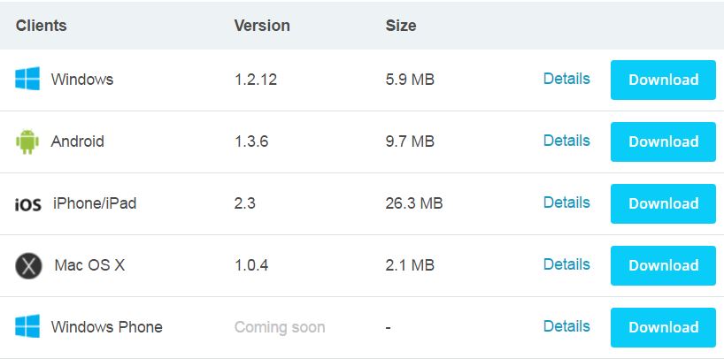This screenshot has width=724, height=359.
Task: Click Download button for Windows Phone
Action: [x=663, y=327]
